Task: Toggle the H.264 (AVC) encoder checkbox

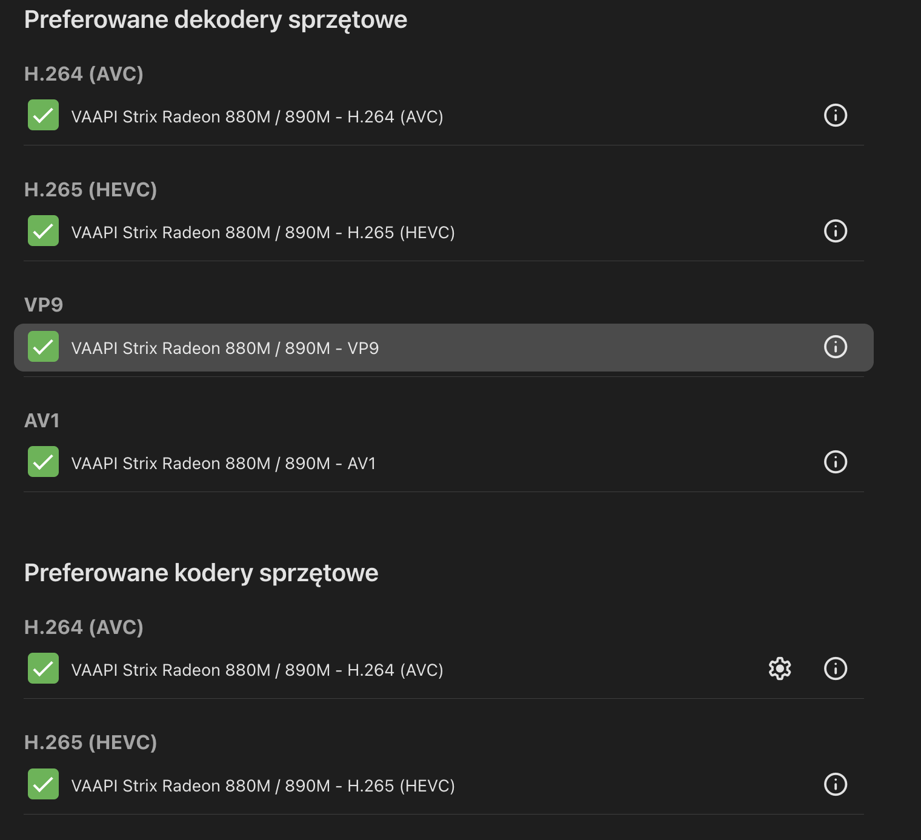Action: tap(43, 668)
